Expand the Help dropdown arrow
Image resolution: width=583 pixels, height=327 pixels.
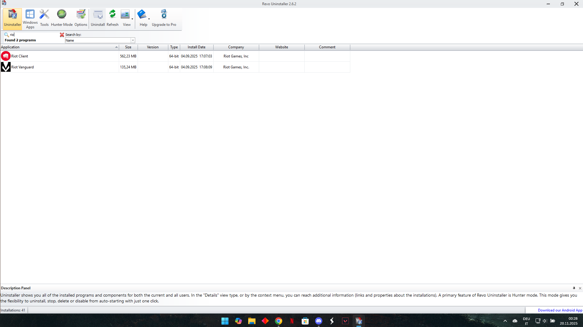click(149, 19)
